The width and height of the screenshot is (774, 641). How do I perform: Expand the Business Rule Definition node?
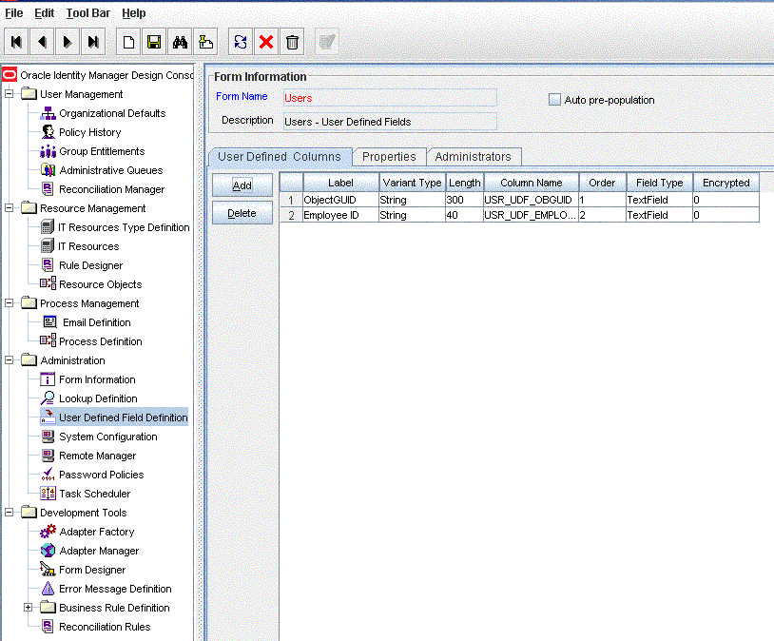pyautogui.click(x=29, y=608)
